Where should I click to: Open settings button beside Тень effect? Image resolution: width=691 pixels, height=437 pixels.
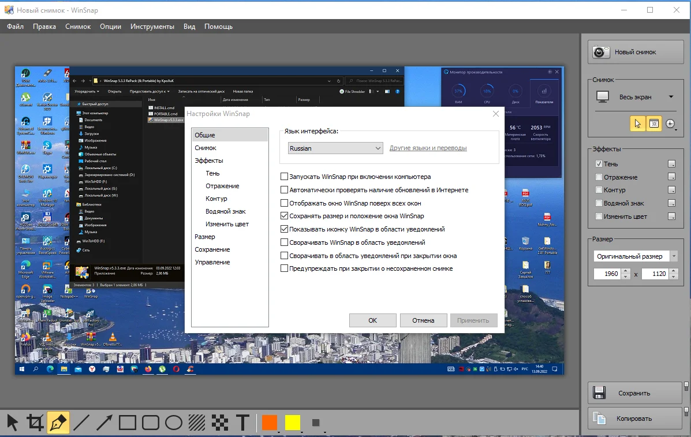(x=671, y=164)
